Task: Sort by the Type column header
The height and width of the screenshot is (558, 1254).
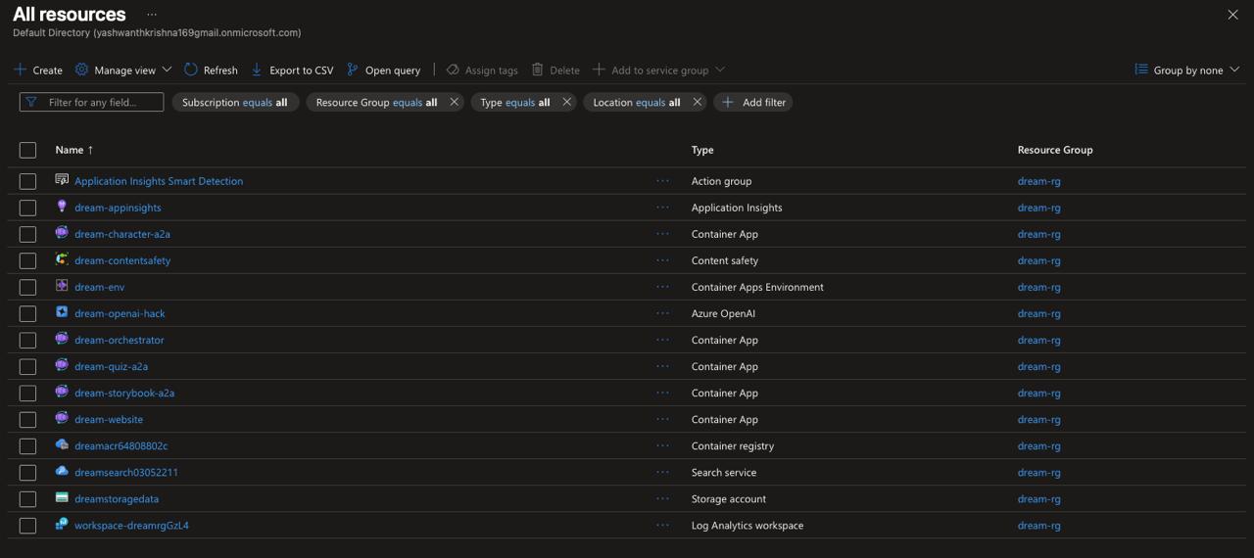Action: 702,150
